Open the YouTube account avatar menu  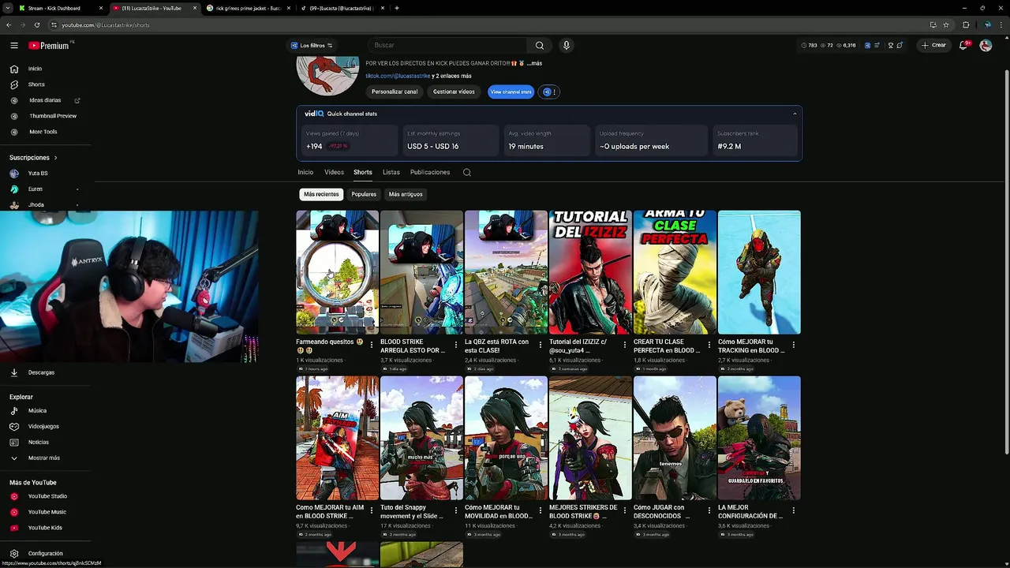pyautogui.click(x=986, y=45)
